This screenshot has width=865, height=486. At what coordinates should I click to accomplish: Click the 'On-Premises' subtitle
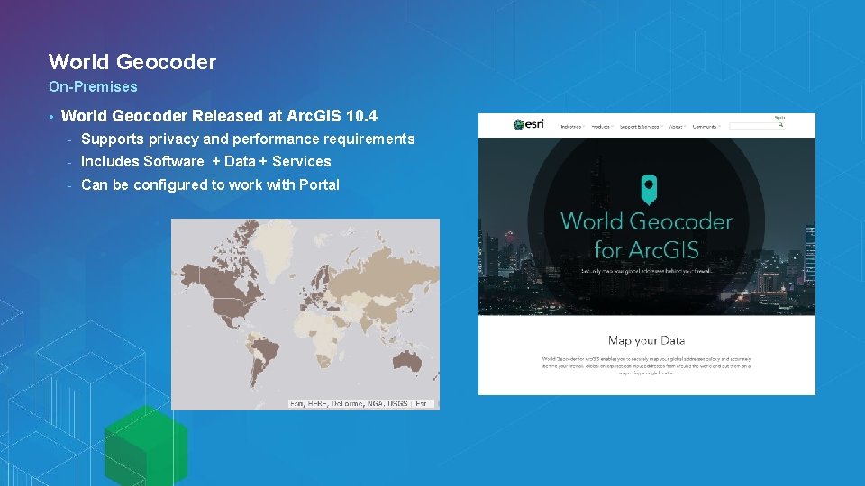[x=93, y=86]
